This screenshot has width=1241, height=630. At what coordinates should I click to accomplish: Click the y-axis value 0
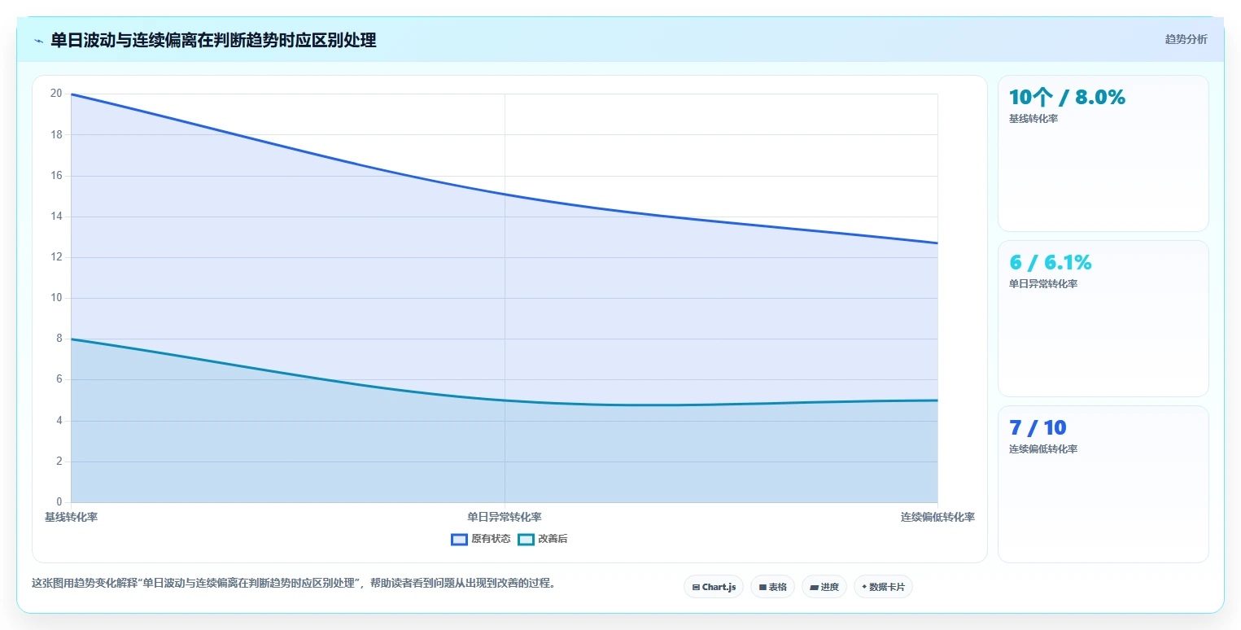tap(59, 502)
